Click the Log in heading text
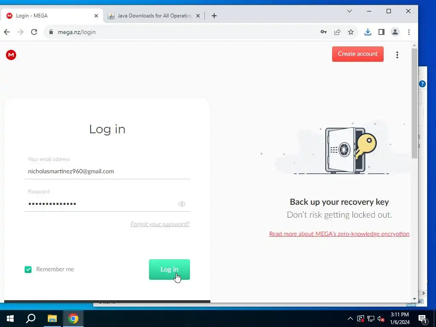This screenshot has width=436, height=327. click(x=107, y=129)
